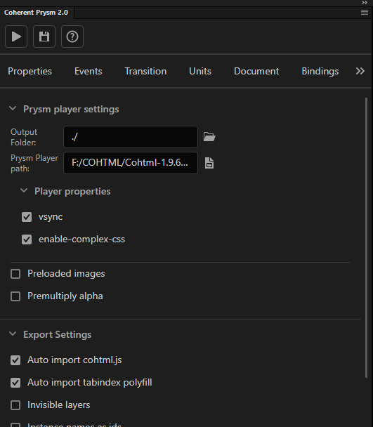
Task: Show more tabs with double chevron
Action: pyautogui.click(x=360, y=71)
